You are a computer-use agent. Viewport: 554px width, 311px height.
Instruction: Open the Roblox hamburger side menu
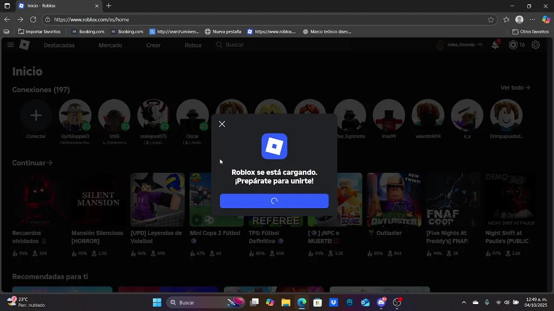(x=10, y=45)
